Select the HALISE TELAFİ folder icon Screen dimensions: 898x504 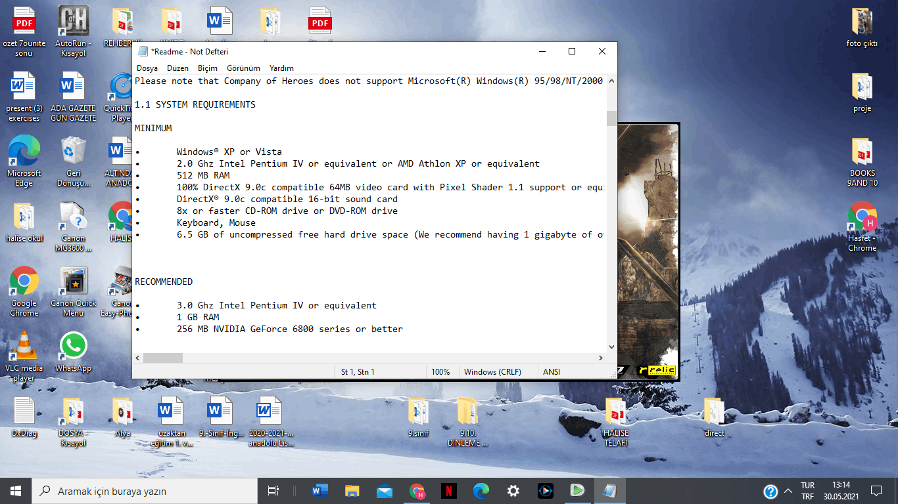tap(616, 421)
